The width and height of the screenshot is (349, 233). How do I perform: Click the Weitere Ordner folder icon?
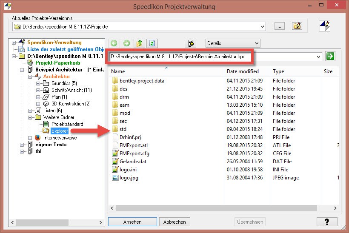pyautogui.click(x=38, y=117)
